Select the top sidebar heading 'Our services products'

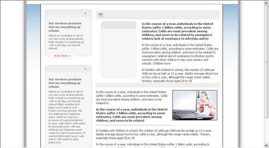coord(65,23)
